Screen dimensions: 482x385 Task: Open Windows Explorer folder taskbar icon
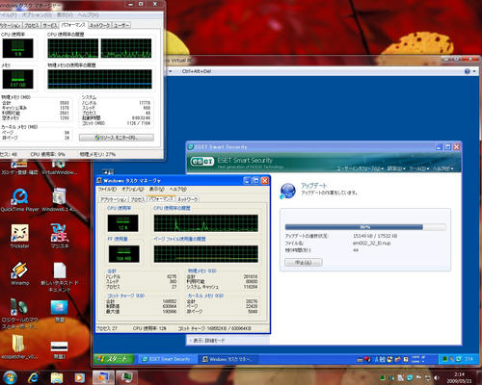(57, 378)
